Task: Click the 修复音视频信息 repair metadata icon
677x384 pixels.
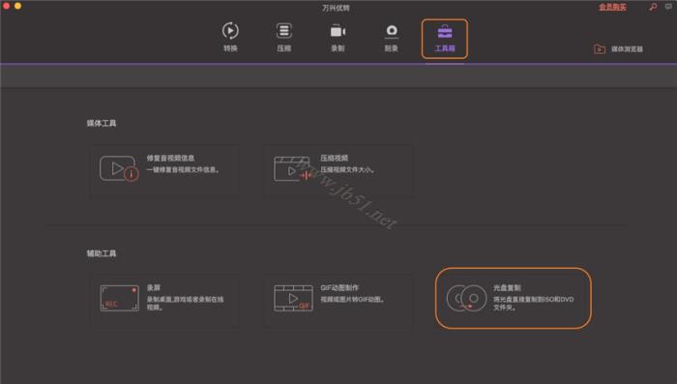Action: tap(119, 168)
